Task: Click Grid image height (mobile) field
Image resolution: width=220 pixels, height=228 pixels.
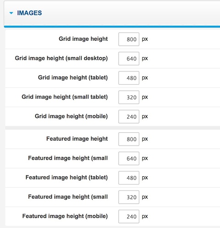Action: click(x=129, y=117)
